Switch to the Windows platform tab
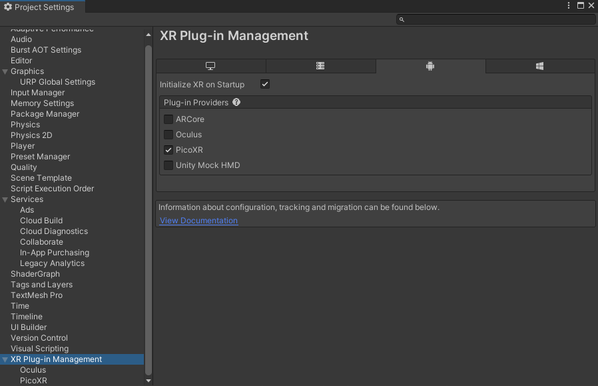This screenshot has height=386, width=598. click(540, 66)
